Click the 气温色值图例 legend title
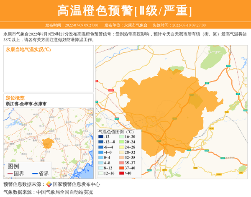The width and height of the screenshot is (251, 197). coord(116,131)
